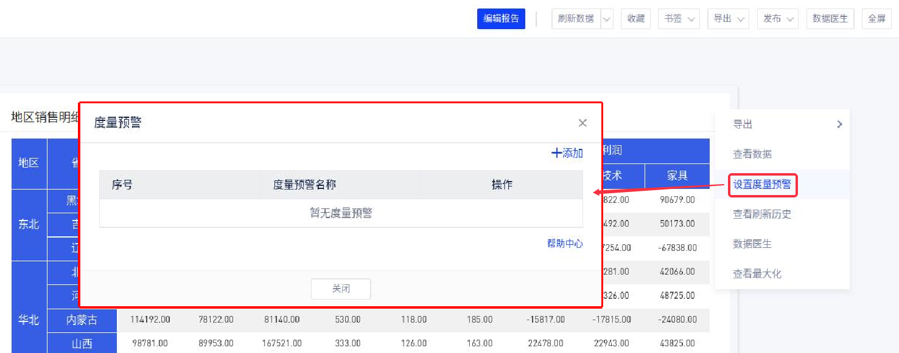Image resolution: width=899 pixels, height=353 pixels.
Task: Switch to fullscreen with the 全屏 button
Action: click(876, 19)
